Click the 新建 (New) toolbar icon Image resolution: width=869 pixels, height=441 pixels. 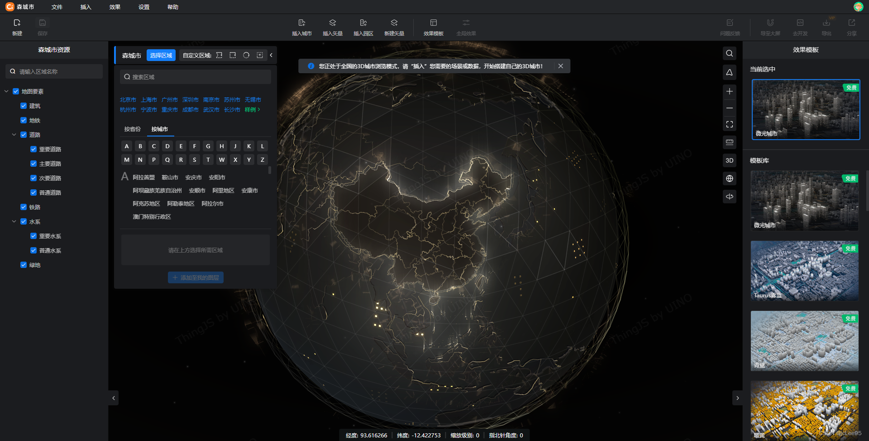point(17,23)
